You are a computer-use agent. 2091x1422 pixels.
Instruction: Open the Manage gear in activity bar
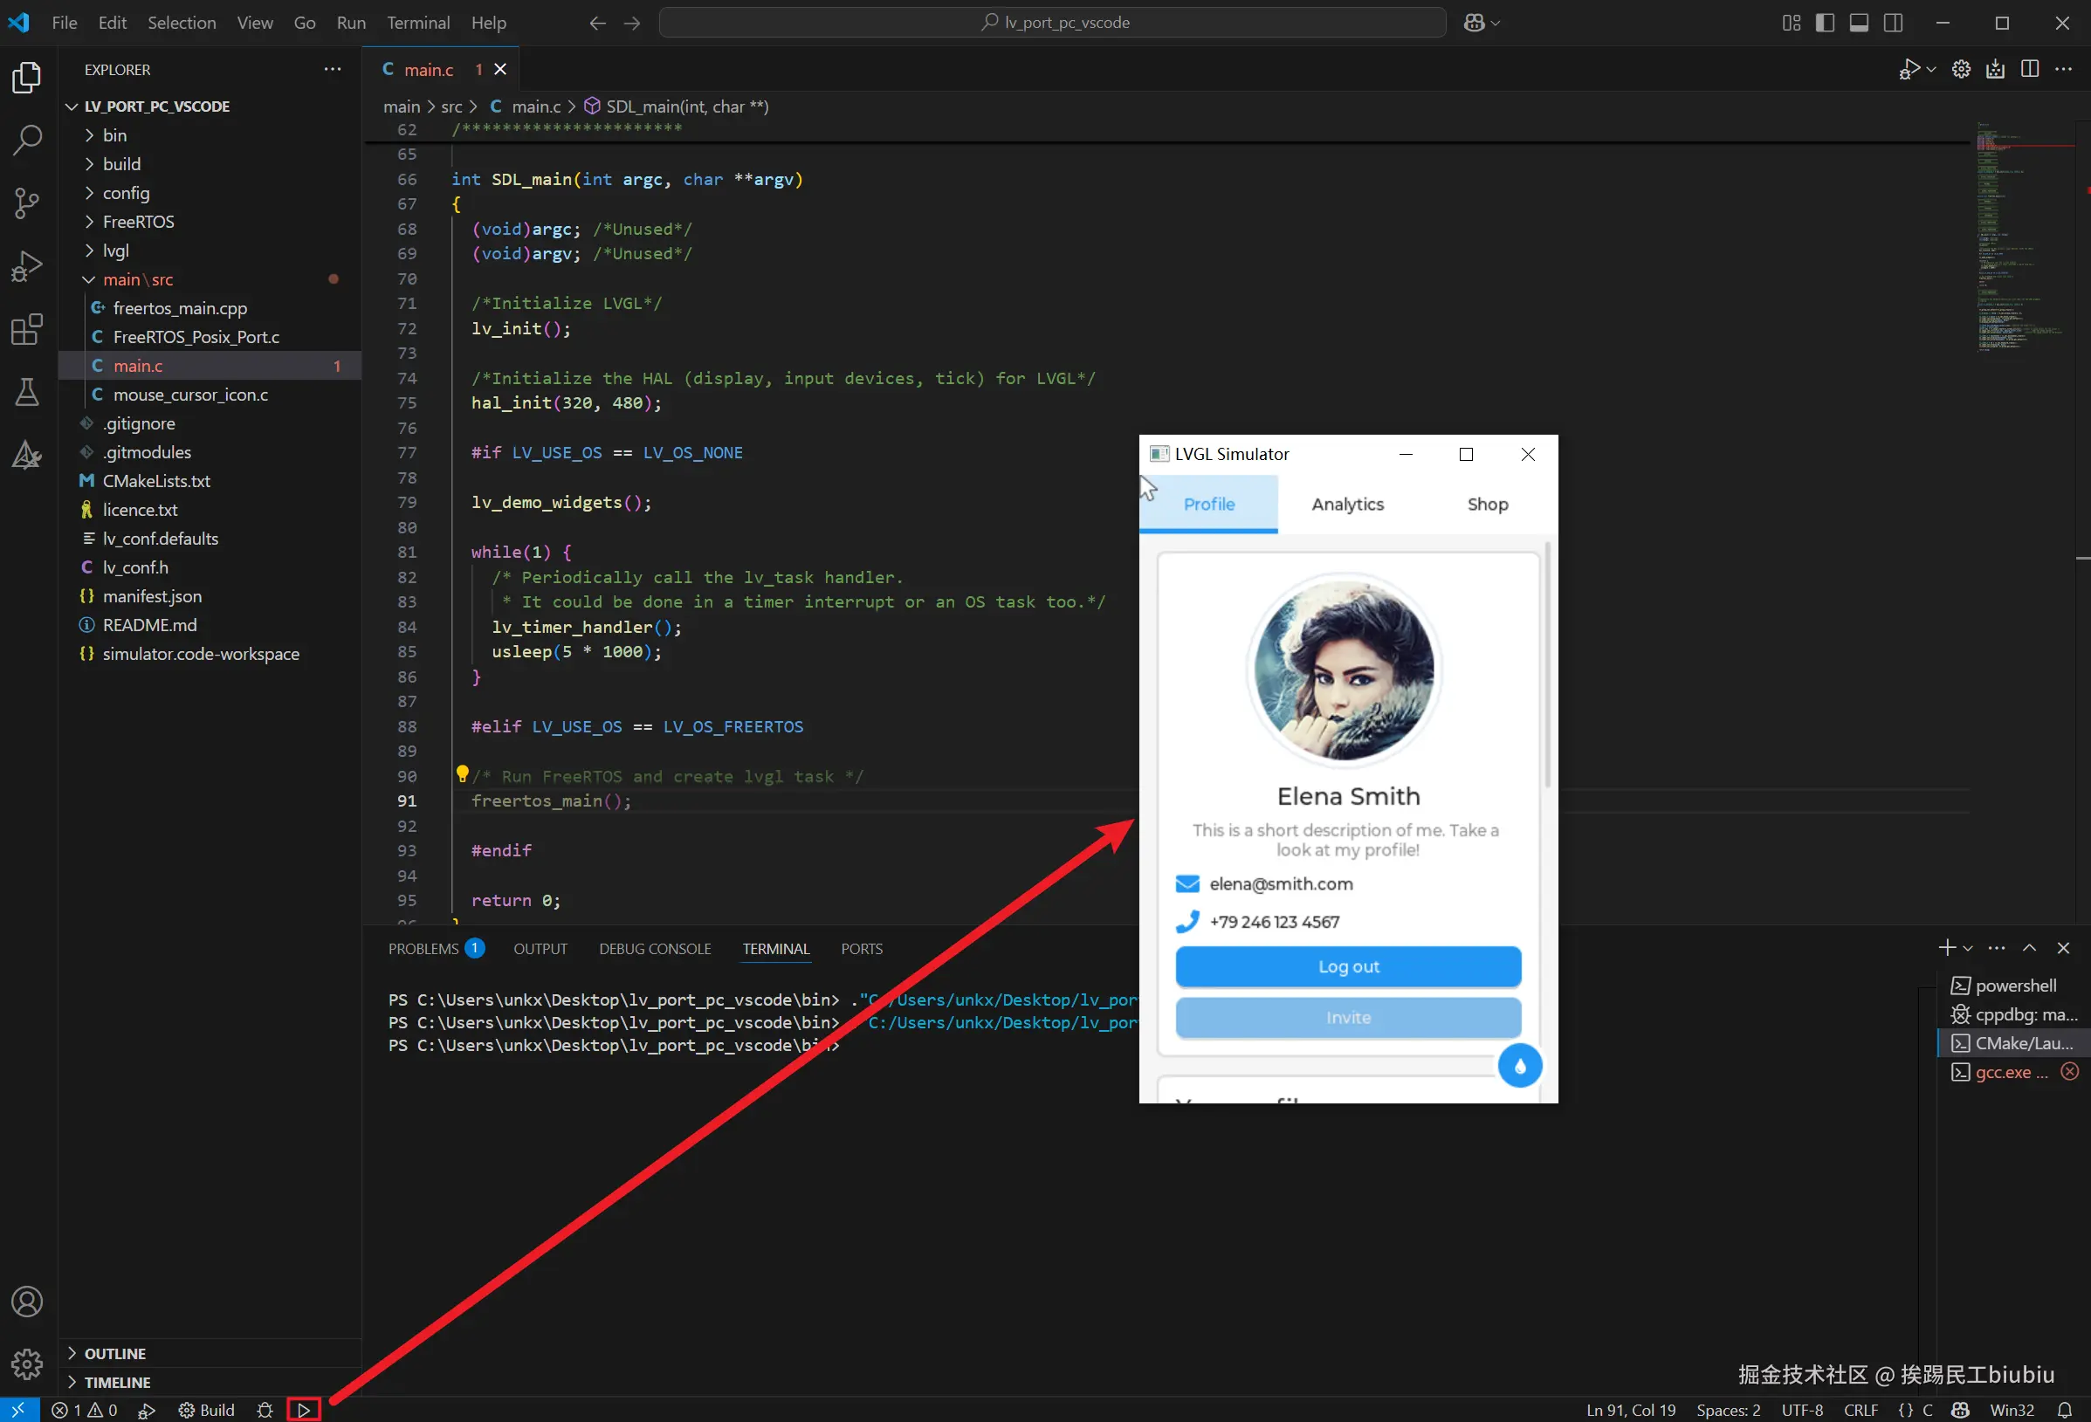27,1364
